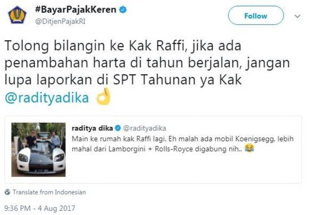Click the blue verified badge beside #BayarPajakKeren

(123, 9)
